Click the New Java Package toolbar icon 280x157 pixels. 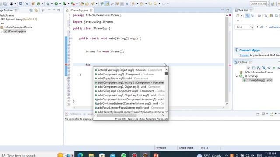pyautogui.click(x=33, y=3)
